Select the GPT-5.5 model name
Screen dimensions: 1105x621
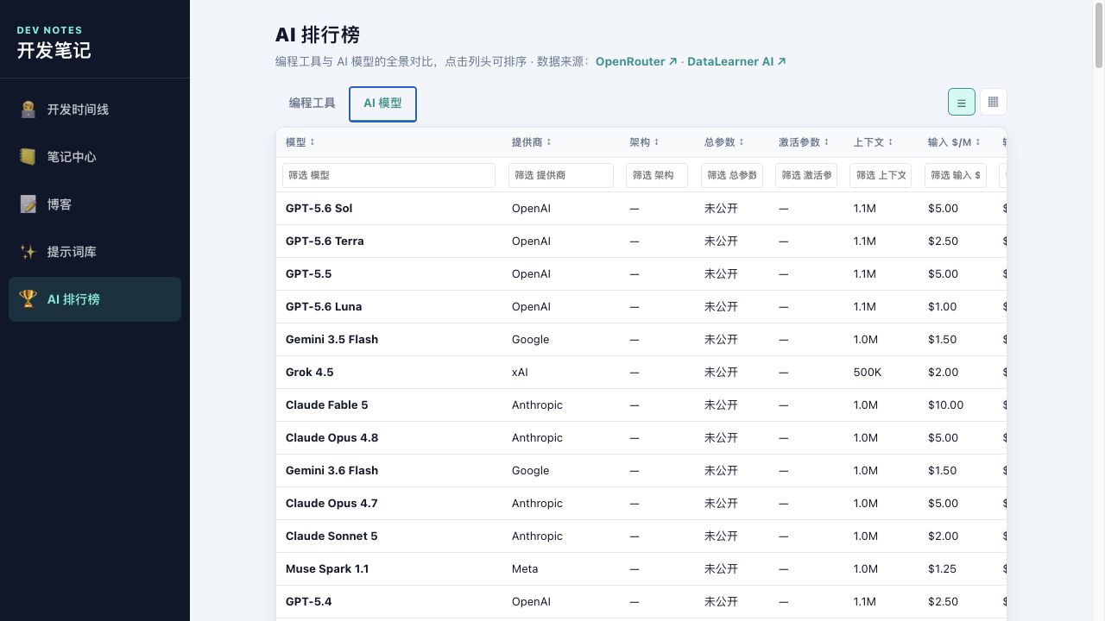click(308, 274)
